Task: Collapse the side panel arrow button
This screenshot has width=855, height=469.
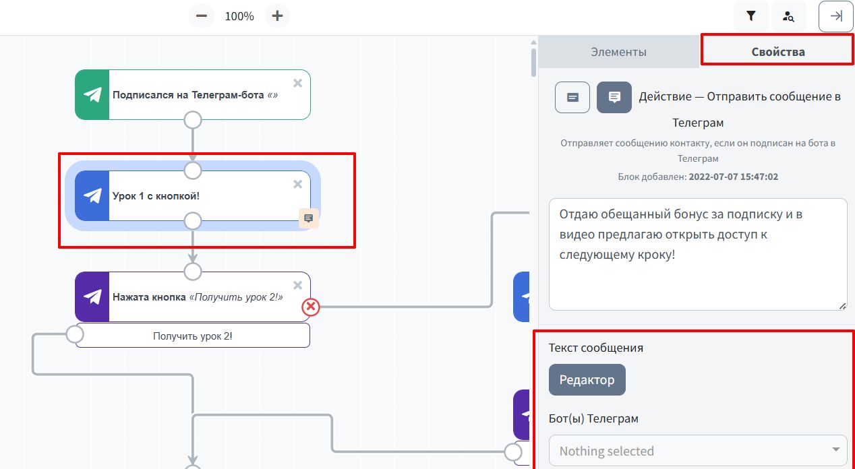Action: point(835,16)
